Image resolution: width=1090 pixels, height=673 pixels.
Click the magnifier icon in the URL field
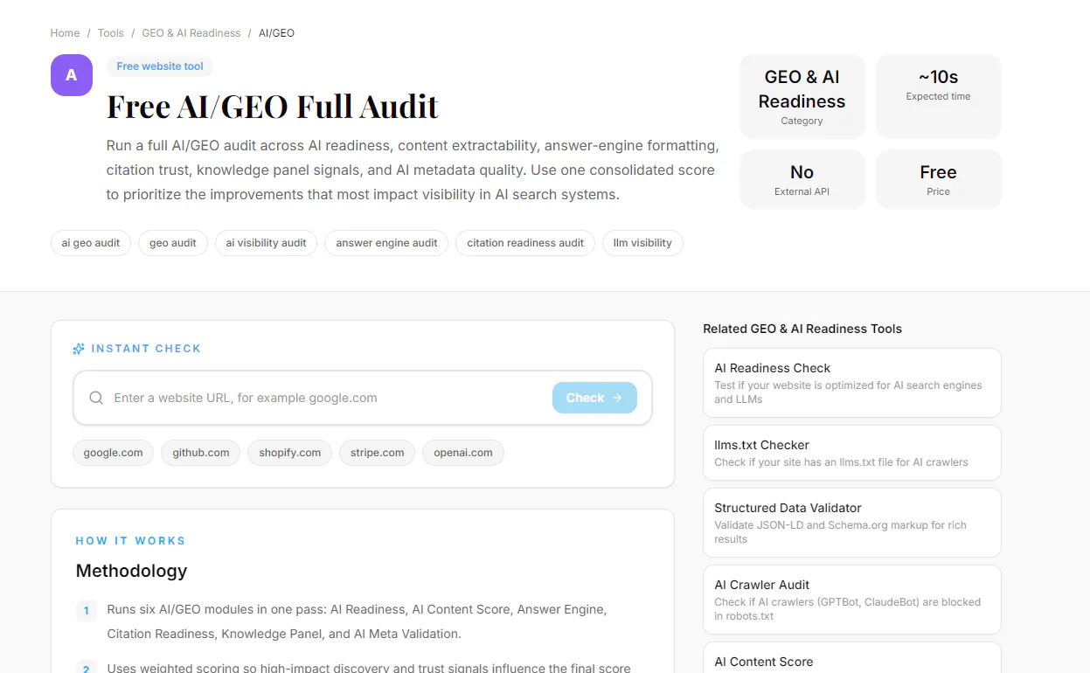(x=96, y=398)
